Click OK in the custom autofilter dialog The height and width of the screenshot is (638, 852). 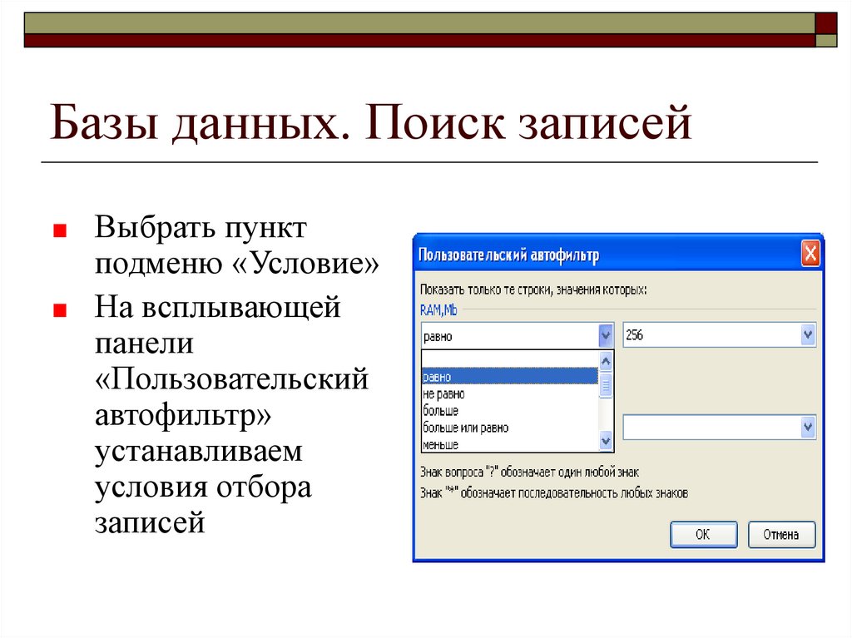pos(703,535)
